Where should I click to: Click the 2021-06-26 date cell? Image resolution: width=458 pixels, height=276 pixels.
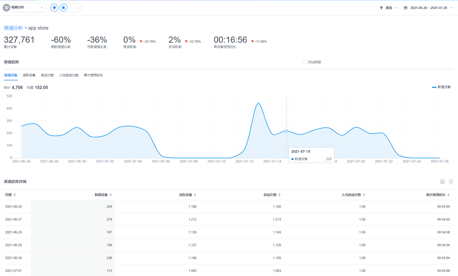click(x=13, y=206)
